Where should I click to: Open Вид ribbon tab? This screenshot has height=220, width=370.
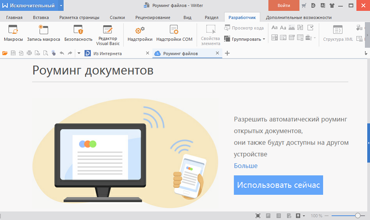188,17
